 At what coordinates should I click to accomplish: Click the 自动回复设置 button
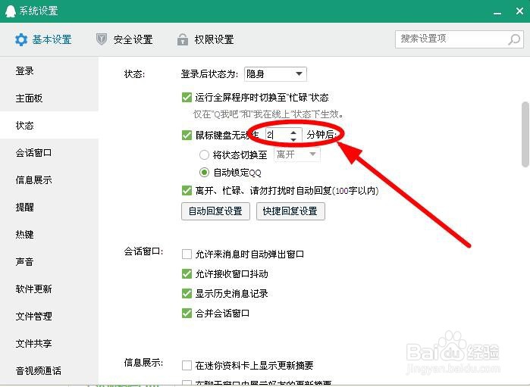pos(215,211)
